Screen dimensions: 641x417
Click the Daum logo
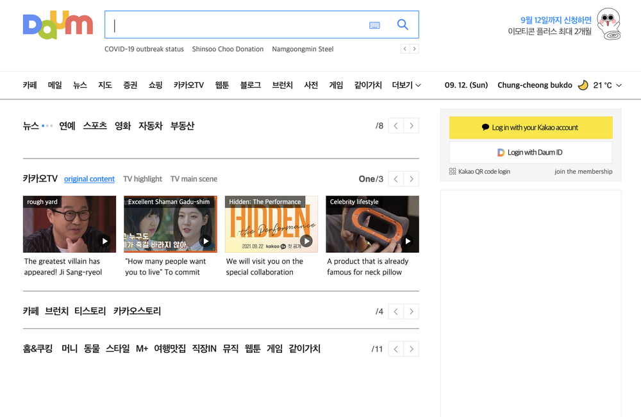click(57, 24)
